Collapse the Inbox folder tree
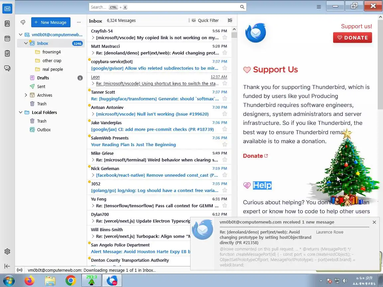383x287 pixels. point(26,43)
